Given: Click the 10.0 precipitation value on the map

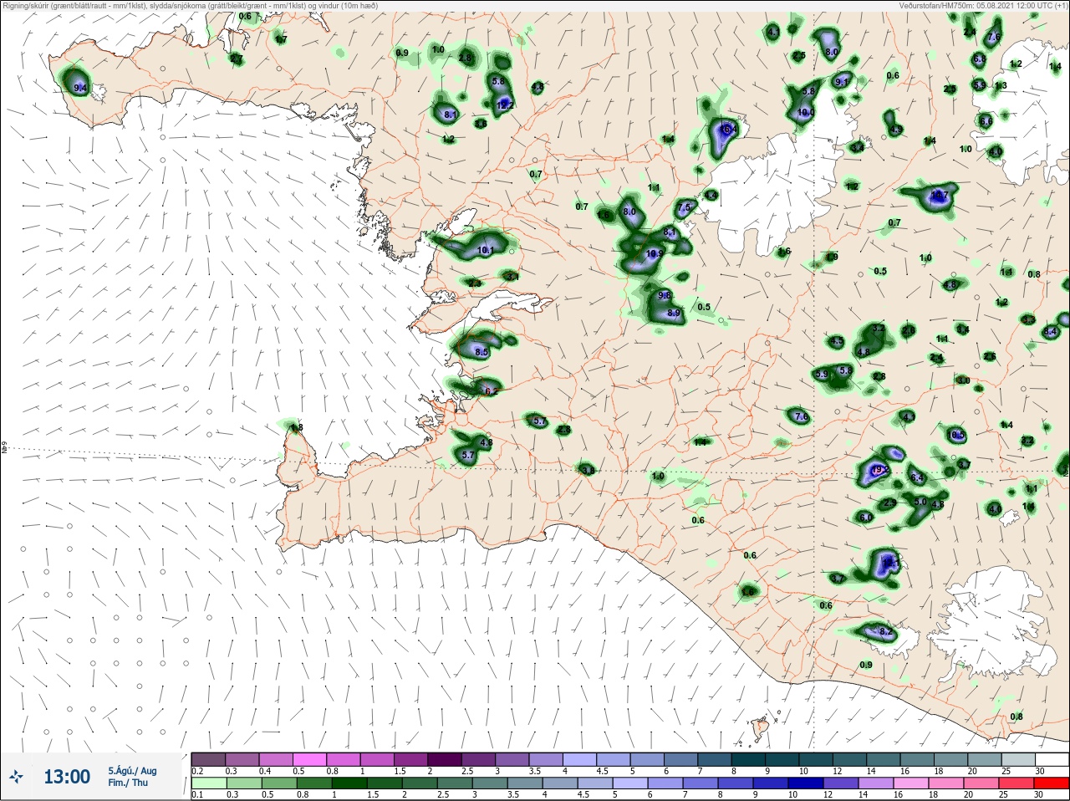Looking at the screenshot, I should point(806,112).
